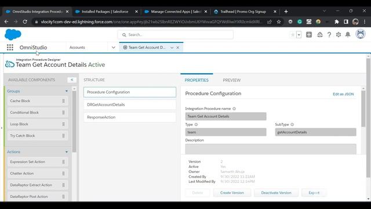Select the Expression Set Action component
The image size is (371, 209).
click(x=38, y=162)
